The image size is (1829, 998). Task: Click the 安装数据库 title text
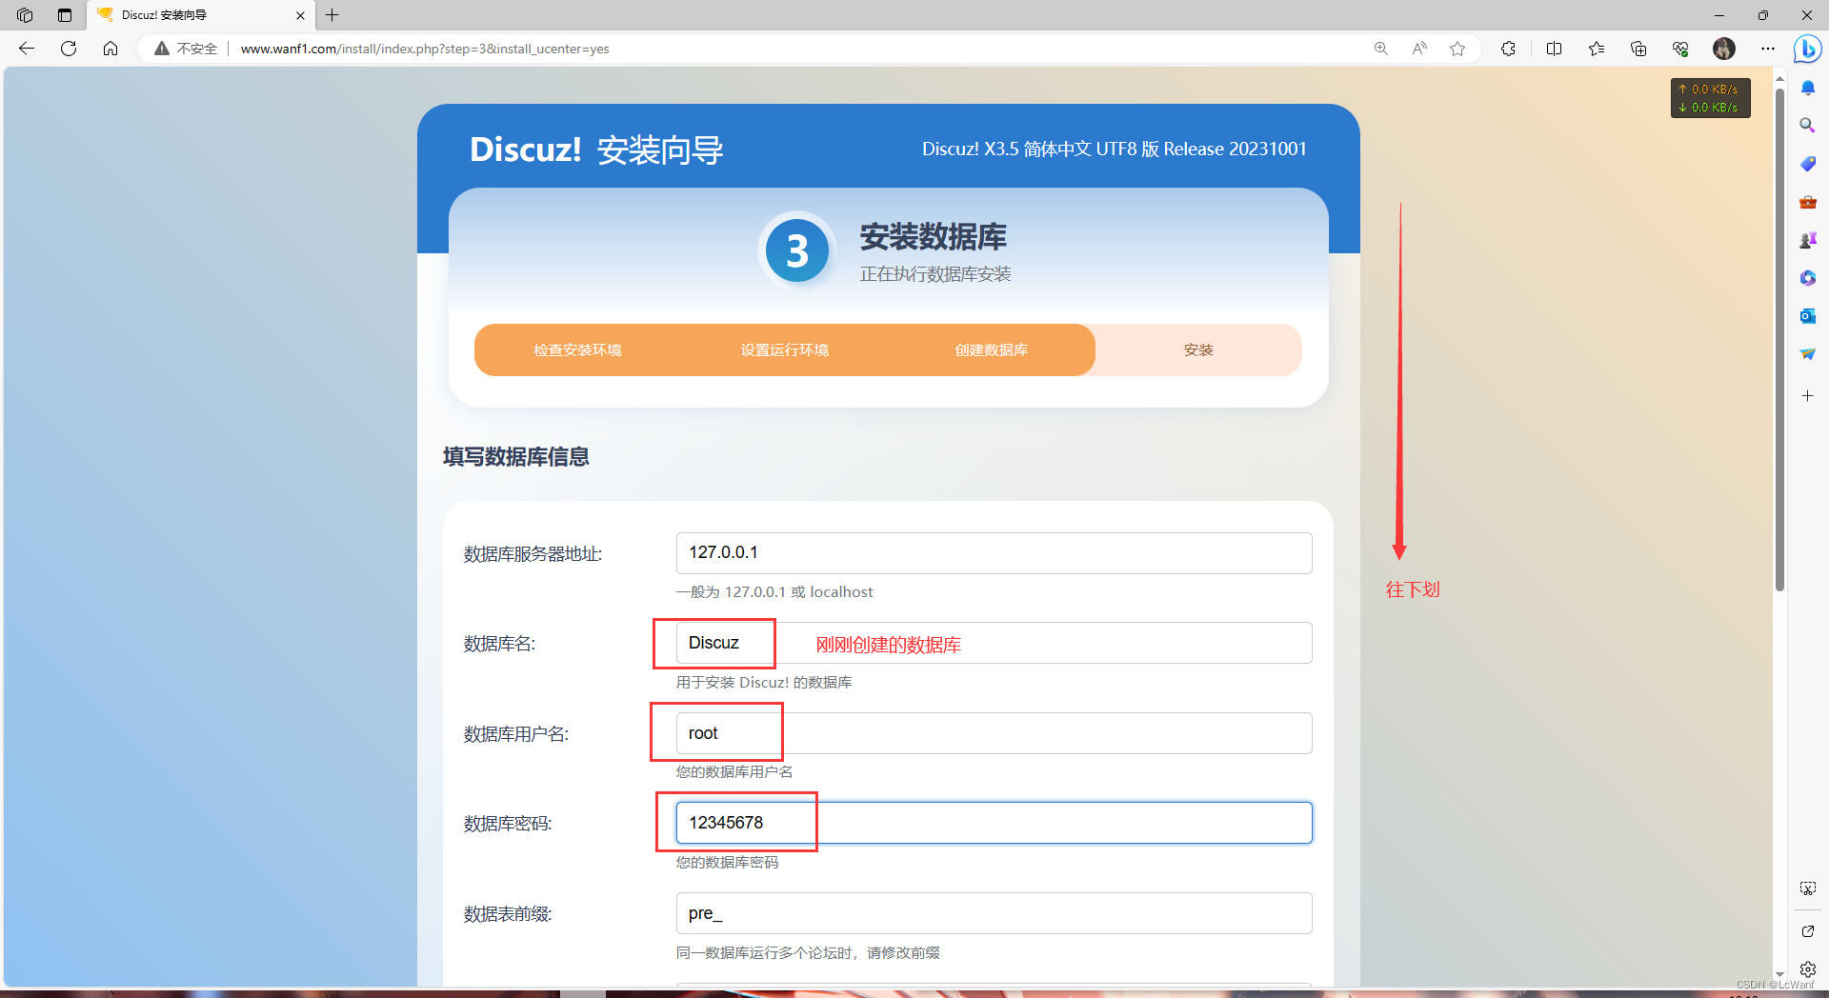pyautogui.click(x=934, y=236)
